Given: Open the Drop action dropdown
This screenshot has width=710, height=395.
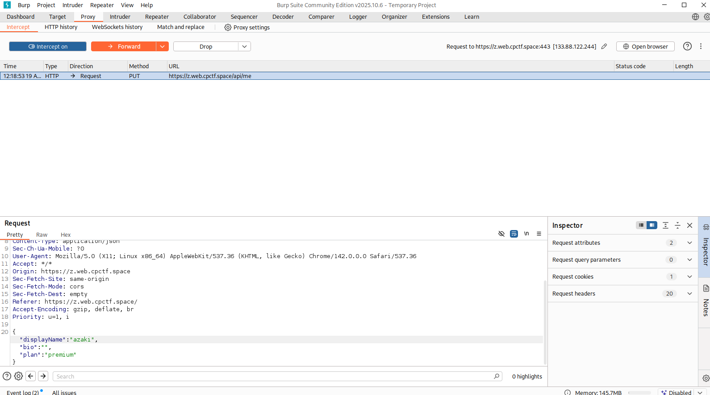Looking at the screenshot, I should pyautogui.click(x=245, y=46).
